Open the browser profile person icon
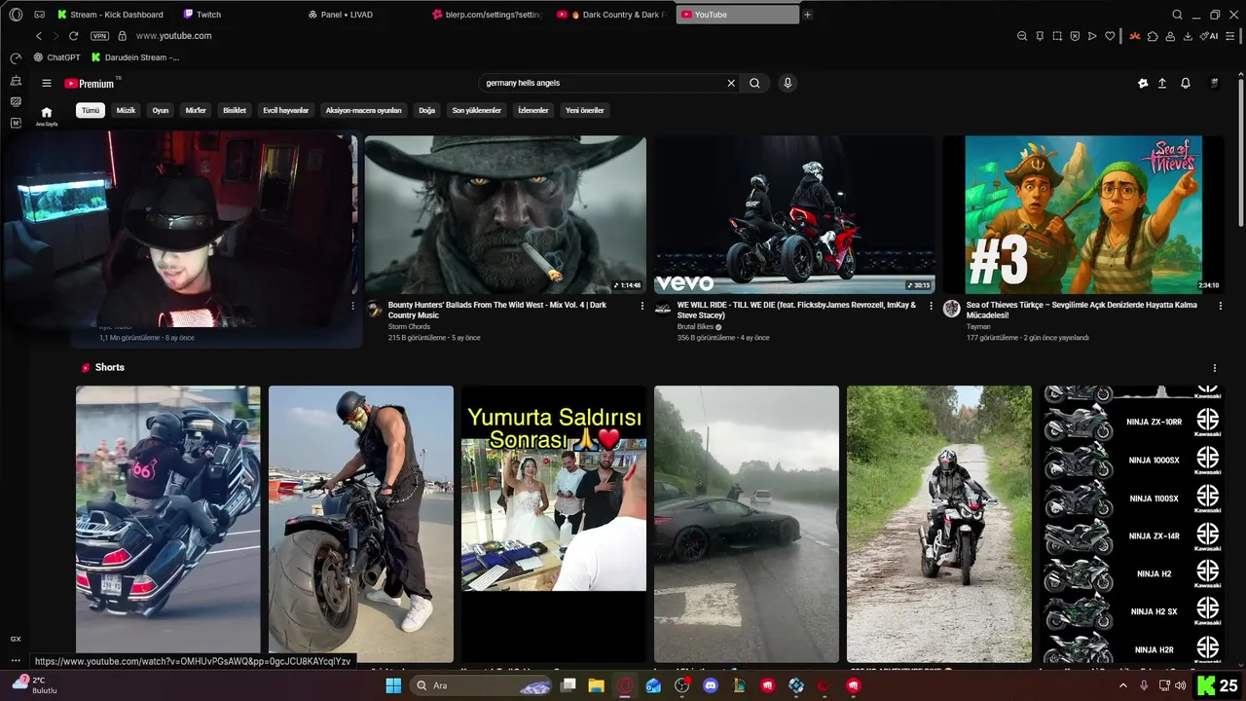Viewport: 1246px width, 701px height. pyautogui.click(x=1171, y=36)
